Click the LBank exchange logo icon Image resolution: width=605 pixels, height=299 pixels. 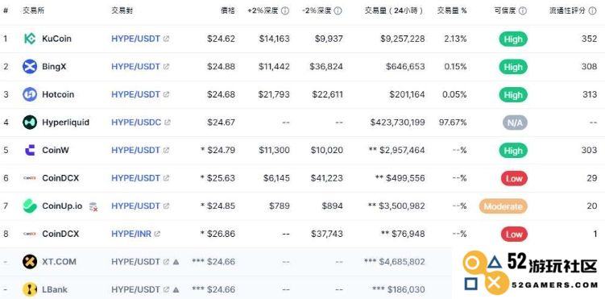(30, 289)
